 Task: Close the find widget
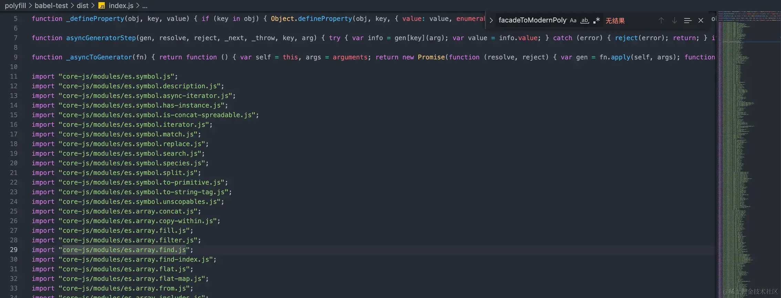coord(700,20)
